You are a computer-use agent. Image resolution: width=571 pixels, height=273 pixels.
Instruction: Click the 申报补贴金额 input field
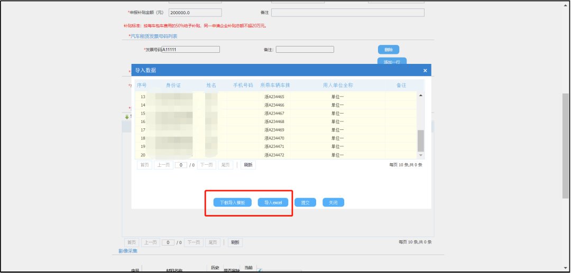tap(195, 12)
